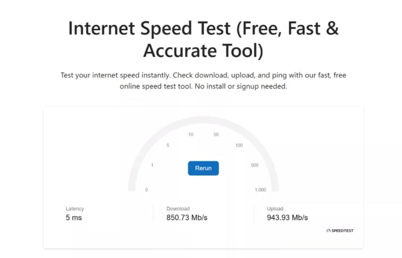Click the 850.73 Mb/s download result
Screen dimensions: 402x258
(x=187, y=218)
